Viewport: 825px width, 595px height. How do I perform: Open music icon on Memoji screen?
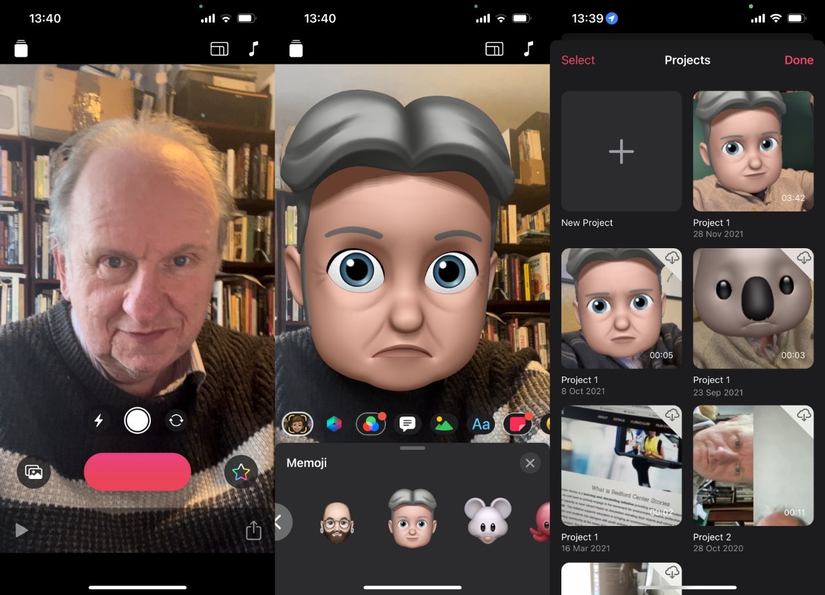point(529,49)
